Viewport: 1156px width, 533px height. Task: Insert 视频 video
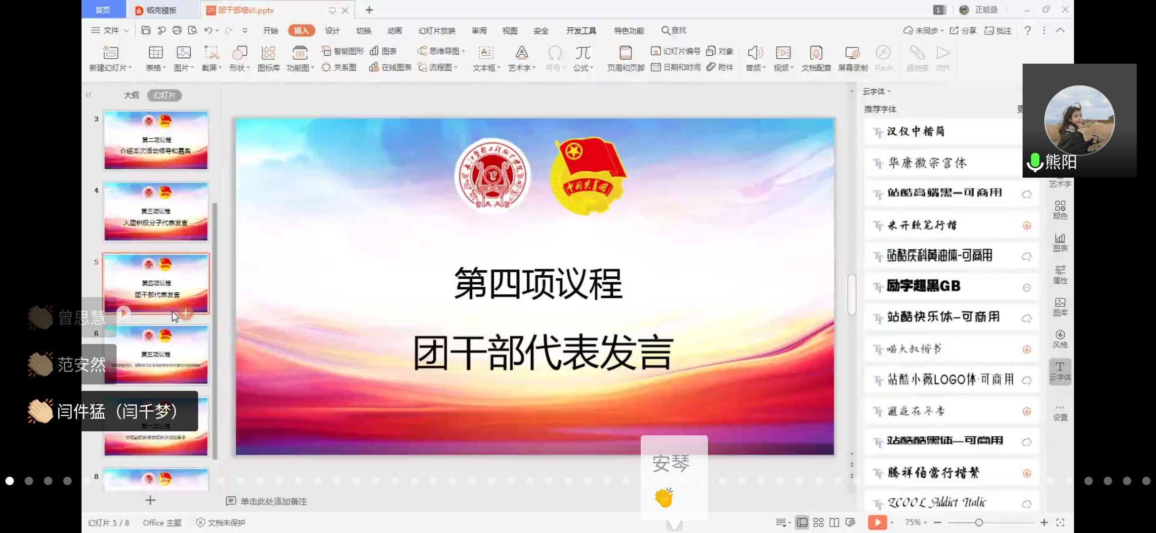(784, 58)
